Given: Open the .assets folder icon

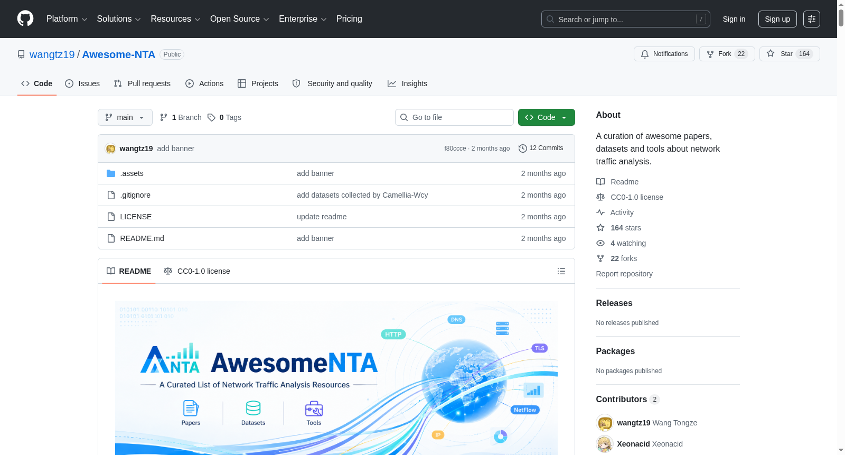Looking at the screenshot, I should [x=111, y=173].
